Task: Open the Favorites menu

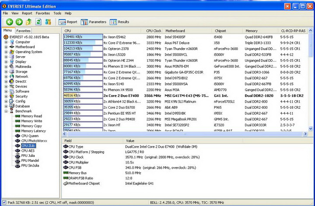Action: 42,13
